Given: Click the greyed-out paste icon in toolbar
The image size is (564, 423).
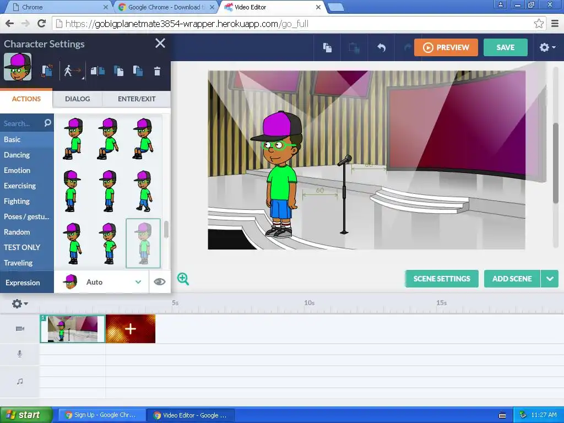Looking at the screenshot, I should [x=354, y=47].
